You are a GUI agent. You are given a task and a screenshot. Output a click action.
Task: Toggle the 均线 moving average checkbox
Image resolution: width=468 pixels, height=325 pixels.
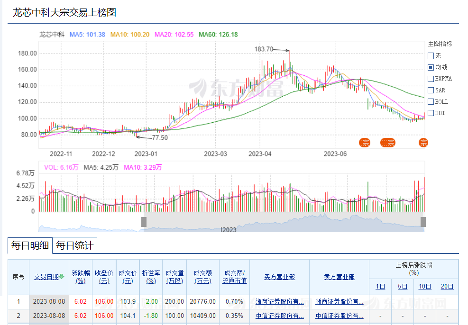(x=431, y=67)
